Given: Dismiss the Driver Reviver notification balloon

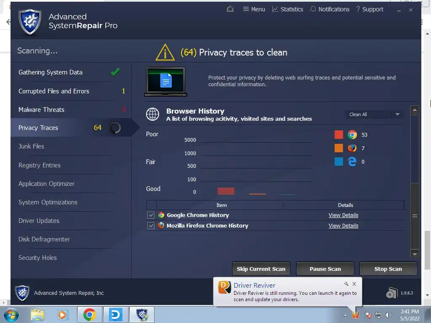Looking at the screenshot, I should pos(354,284).
